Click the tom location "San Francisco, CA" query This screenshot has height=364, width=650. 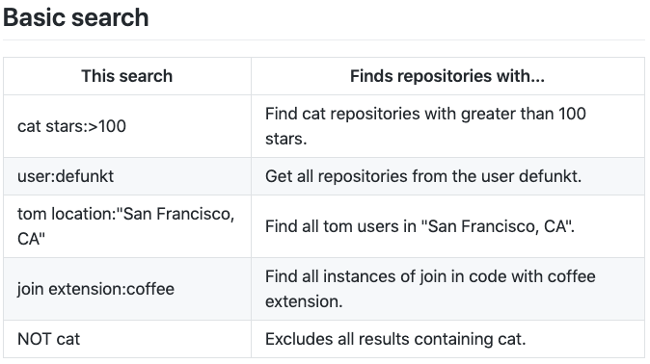point(126,226)
